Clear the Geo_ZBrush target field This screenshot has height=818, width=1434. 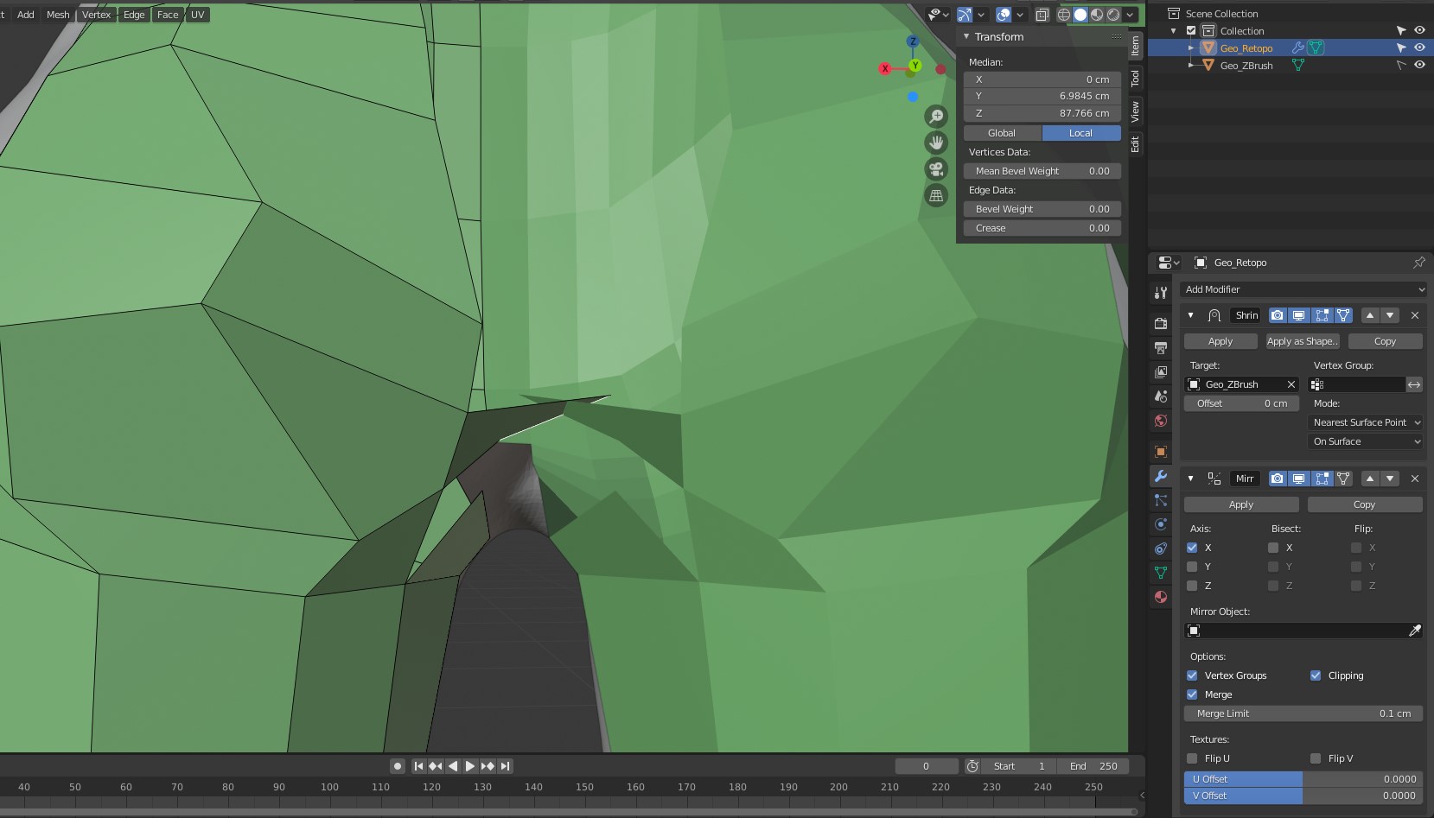(x=1291, y=384)
